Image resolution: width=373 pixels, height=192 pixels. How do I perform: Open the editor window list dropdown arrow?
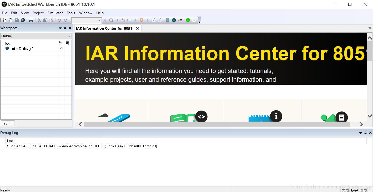[370, 28]
